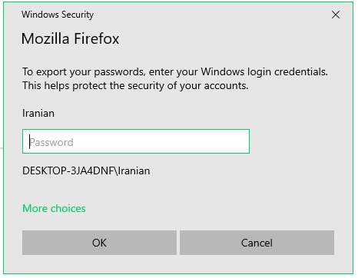Screen dimensions: 358x278
Task: Click the 'This helps protect the security' line
Action: (135, 86)
